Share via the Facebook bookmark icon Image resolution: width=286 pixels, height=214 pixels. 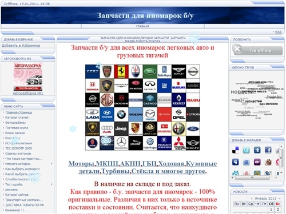tap(268, 150)
